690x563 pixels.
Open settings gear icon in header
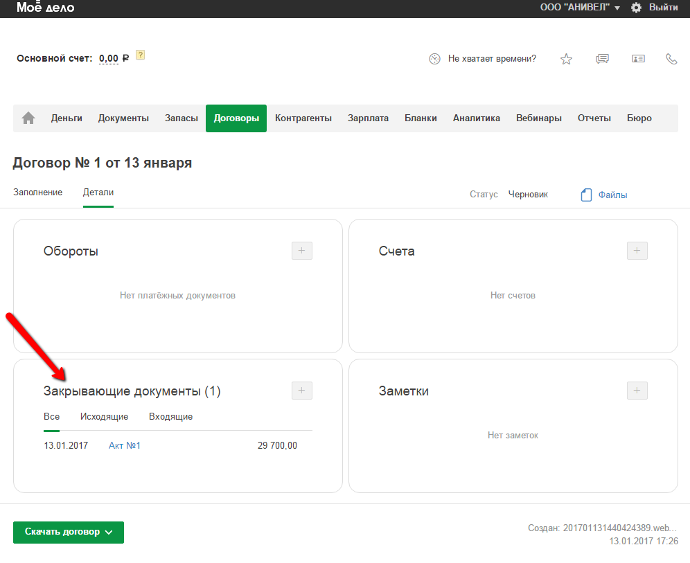(x=636, y=8)
